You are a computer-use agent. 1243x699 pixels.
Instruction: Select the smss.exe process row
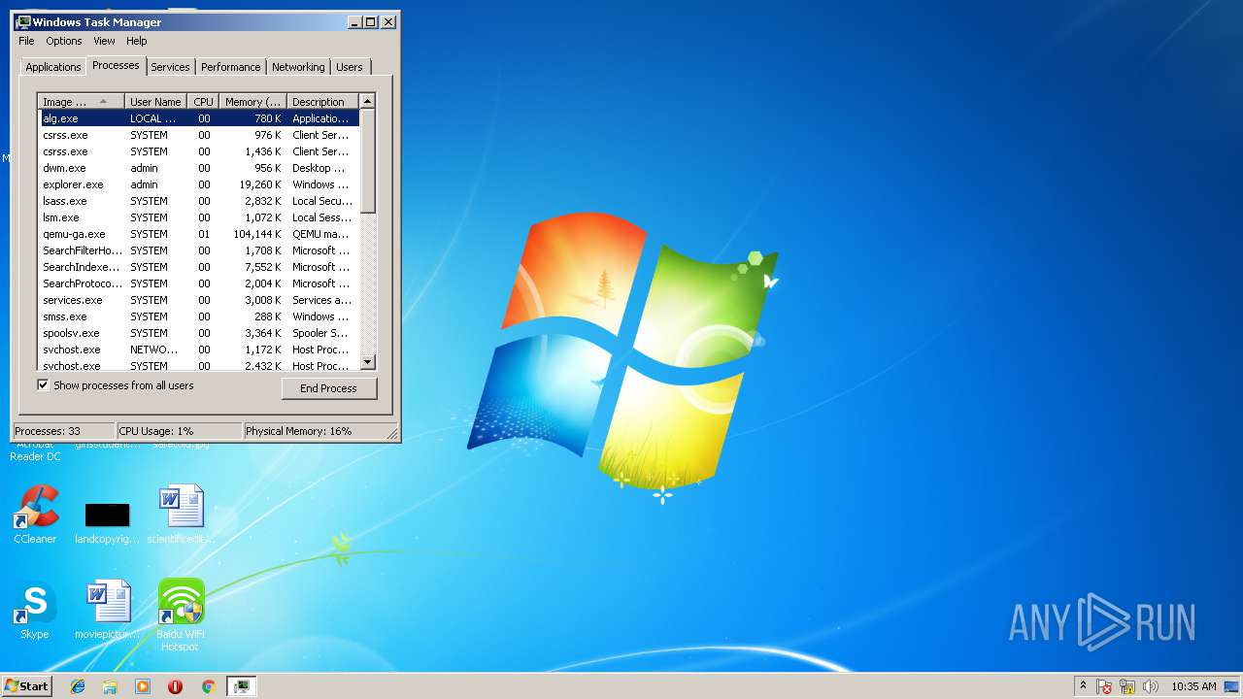click(199, 316)
